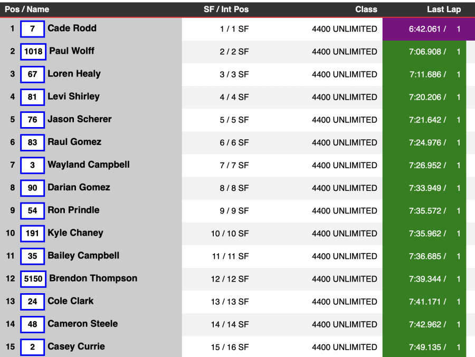Select the 1018 car number box
The image size is (475, 357).
click(33, 52)
